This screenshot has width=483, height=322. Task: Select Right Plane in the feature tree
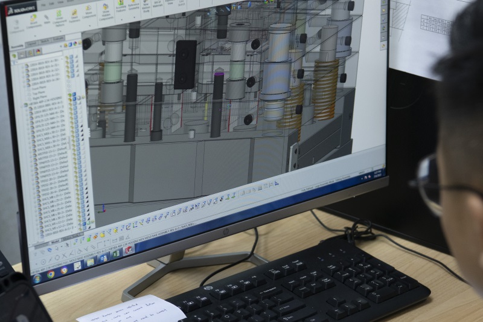(x=39, y=98)
